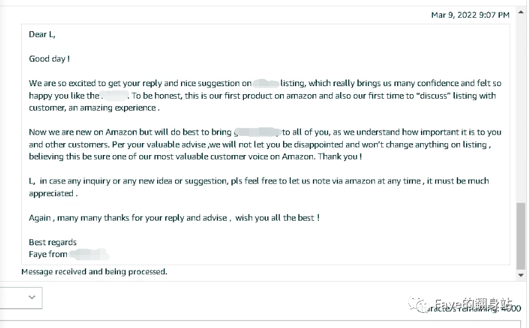Click the scroll down arrow in message pane
The width and height of the screenshot is (529, 328).
point(521,274)
